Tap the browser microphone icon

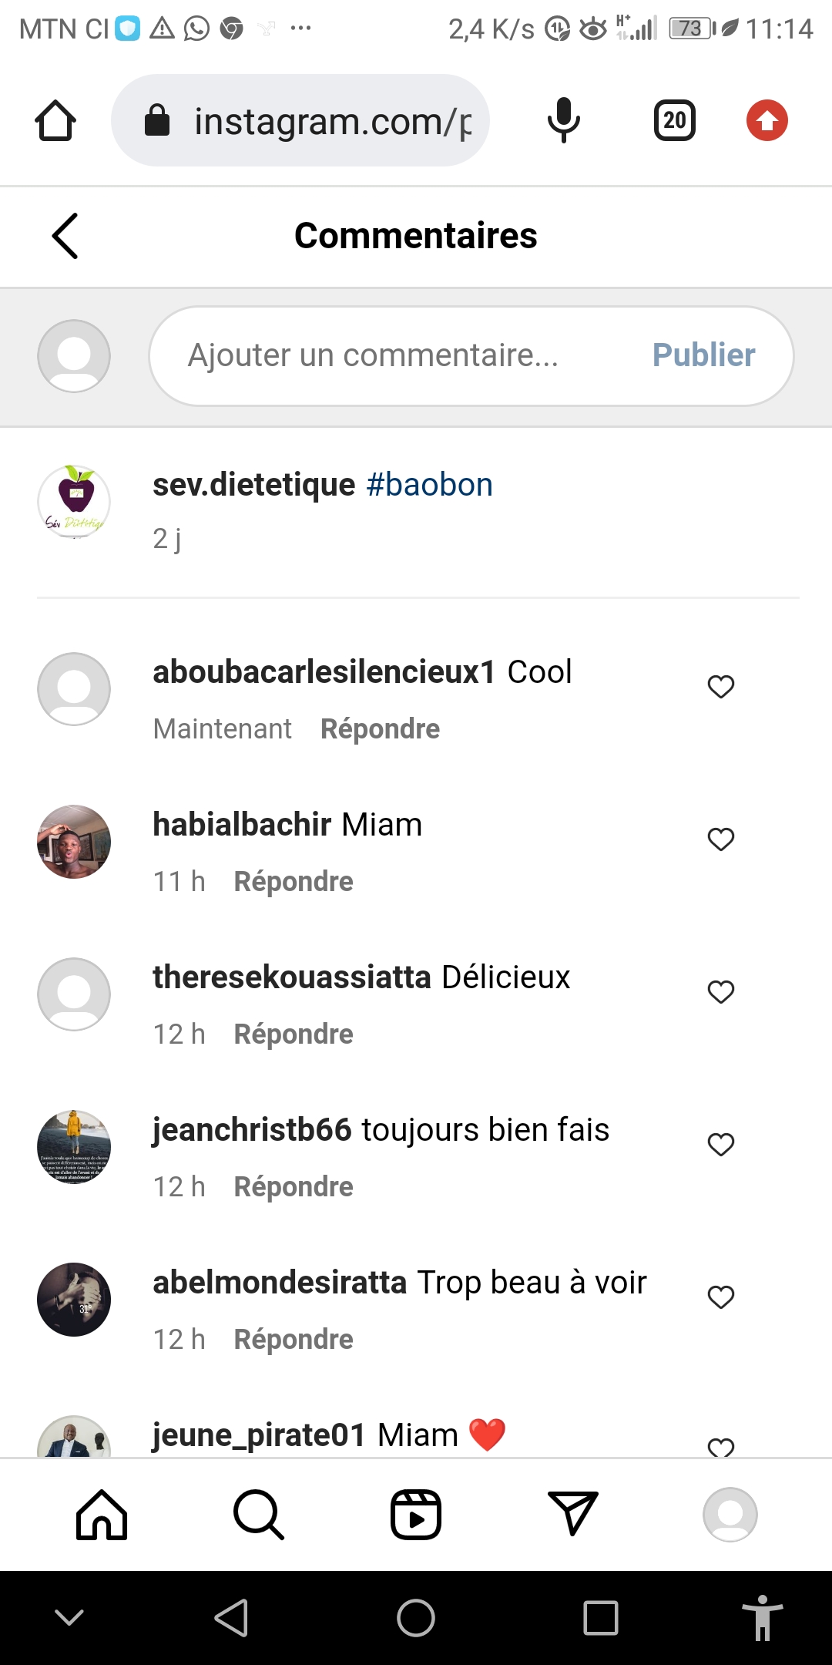pos(563,120)
